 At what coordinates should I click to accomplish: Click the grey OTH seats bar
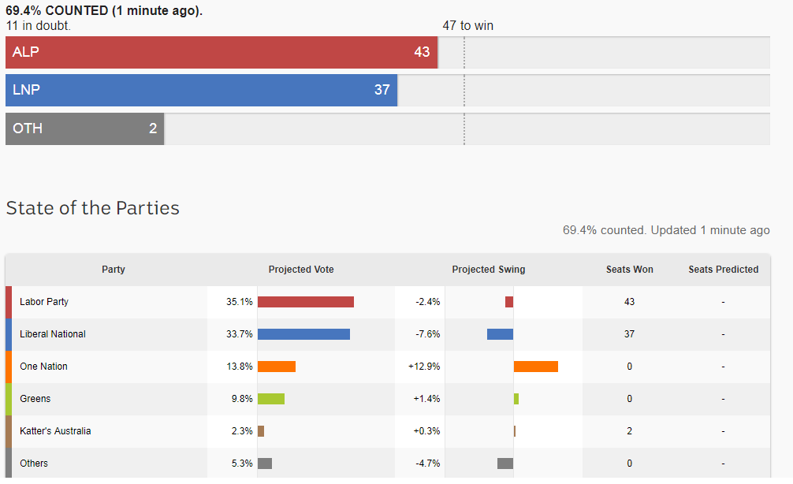coord(84,128)
